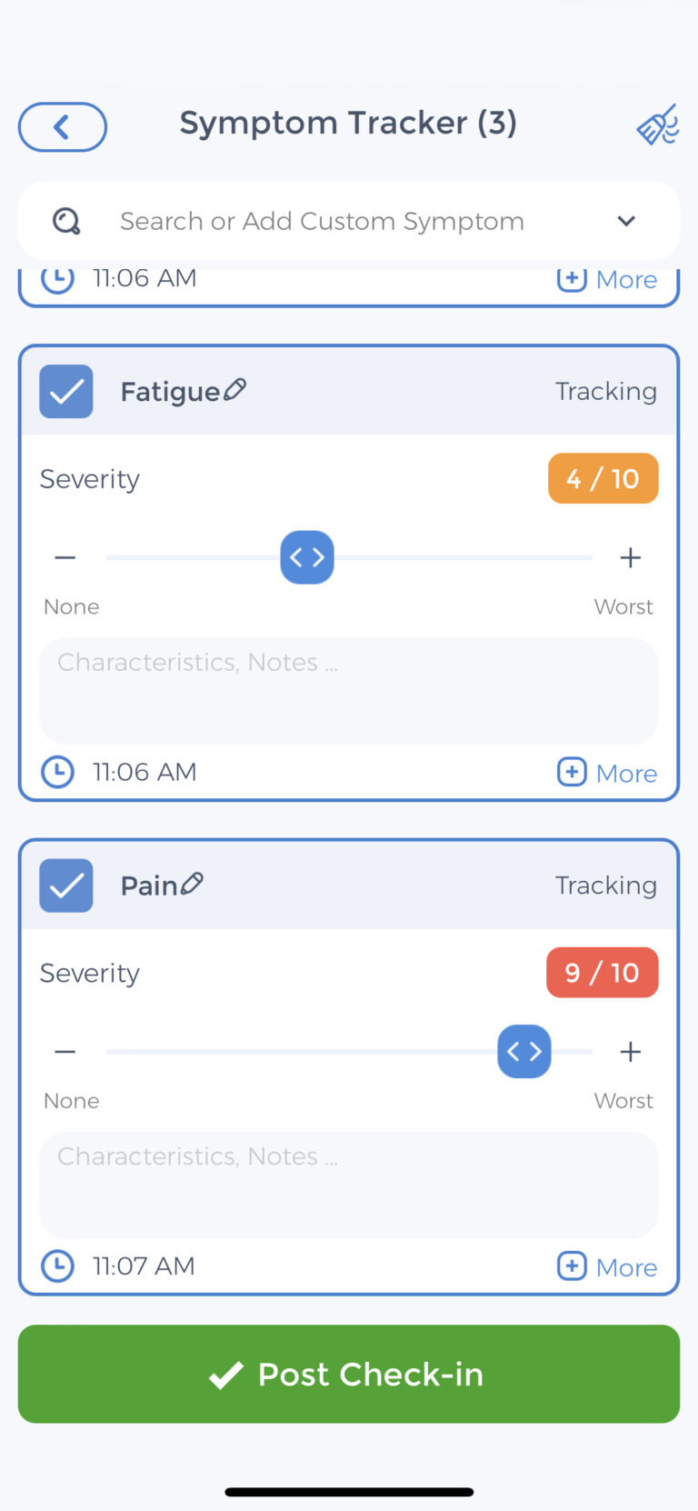Click the Pain severity slider handle
Viewport: 698px width, 1511px height.
tap(524, 1052)
